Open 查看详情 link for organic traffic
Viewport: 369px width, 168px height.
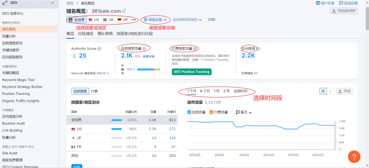pyautogui.click(x=148, y=56)
